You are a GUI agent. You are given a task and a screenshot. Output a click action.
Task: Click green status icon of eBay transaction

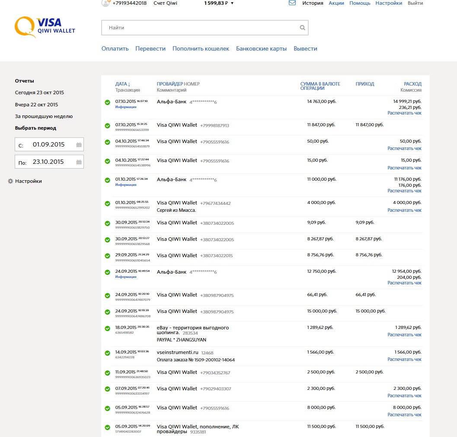pos(107,329)
